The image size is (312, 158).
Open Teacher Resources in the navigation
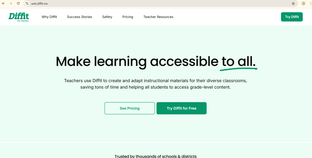pyautogui.click(x=158, y=17)
